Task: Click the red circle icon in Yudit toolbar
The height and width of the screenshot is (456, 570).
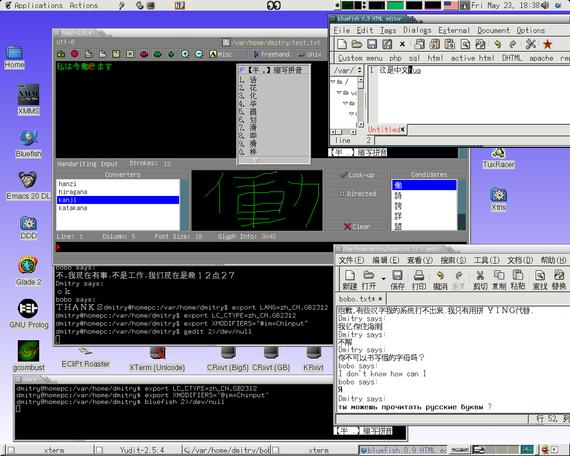Action: pos(74,54)
